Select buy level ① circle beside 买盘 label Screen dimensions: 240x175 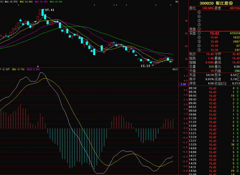[199, 33]
